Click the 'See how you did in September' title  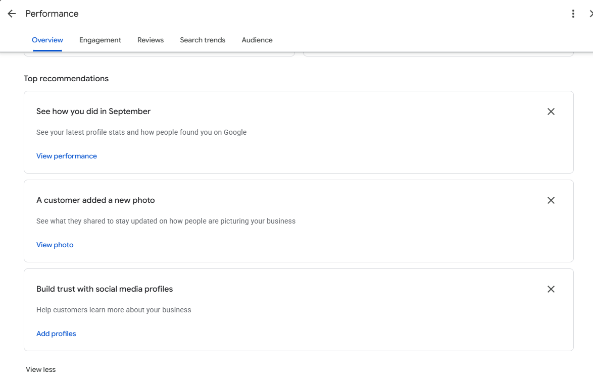click(93, 112)
